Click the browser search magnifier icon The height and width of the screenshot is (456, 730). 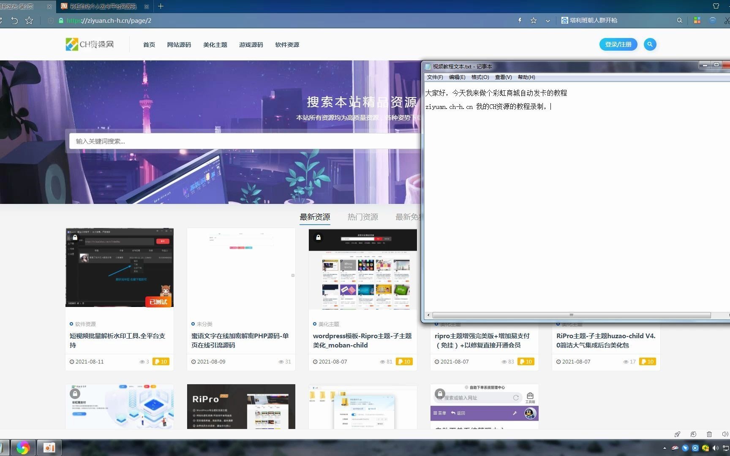[x=679, y=20]
